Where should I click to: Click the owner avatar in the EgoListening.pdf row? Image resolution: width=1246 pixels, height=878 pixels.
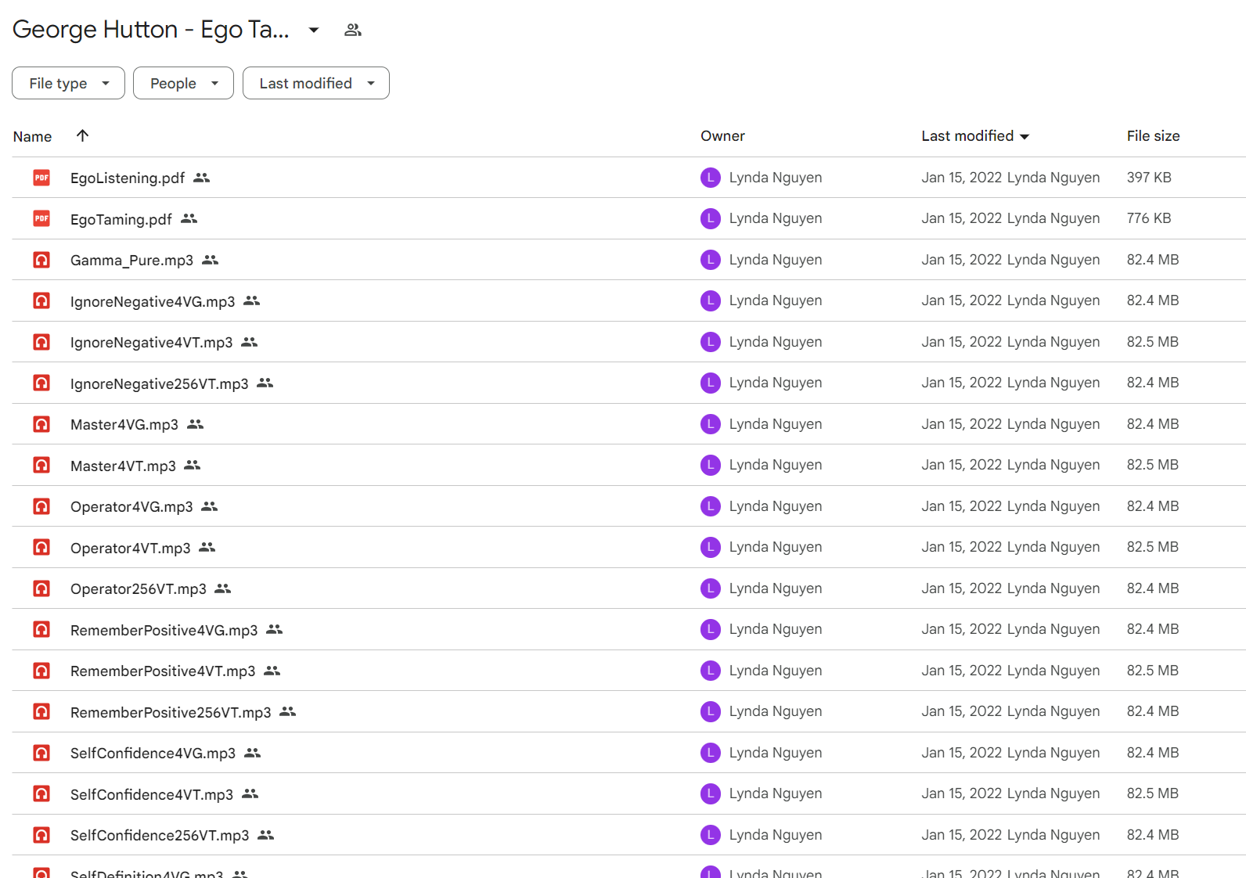coord(711,178)
